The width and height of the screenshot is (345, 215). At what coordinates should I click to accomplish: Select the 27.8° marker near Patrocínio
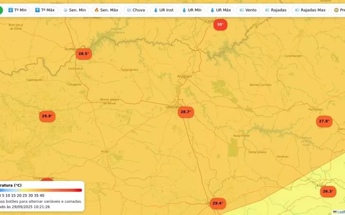point(324,121)
